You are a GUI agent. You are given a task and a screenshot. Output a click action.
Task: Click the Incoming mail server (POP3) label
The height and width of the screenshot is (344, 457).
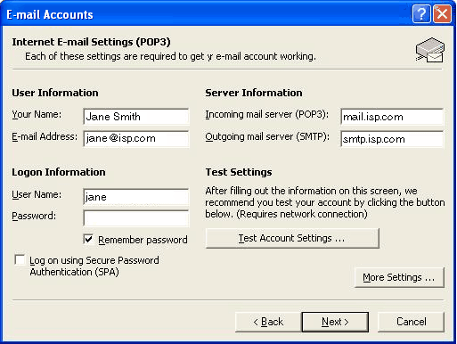267,114
